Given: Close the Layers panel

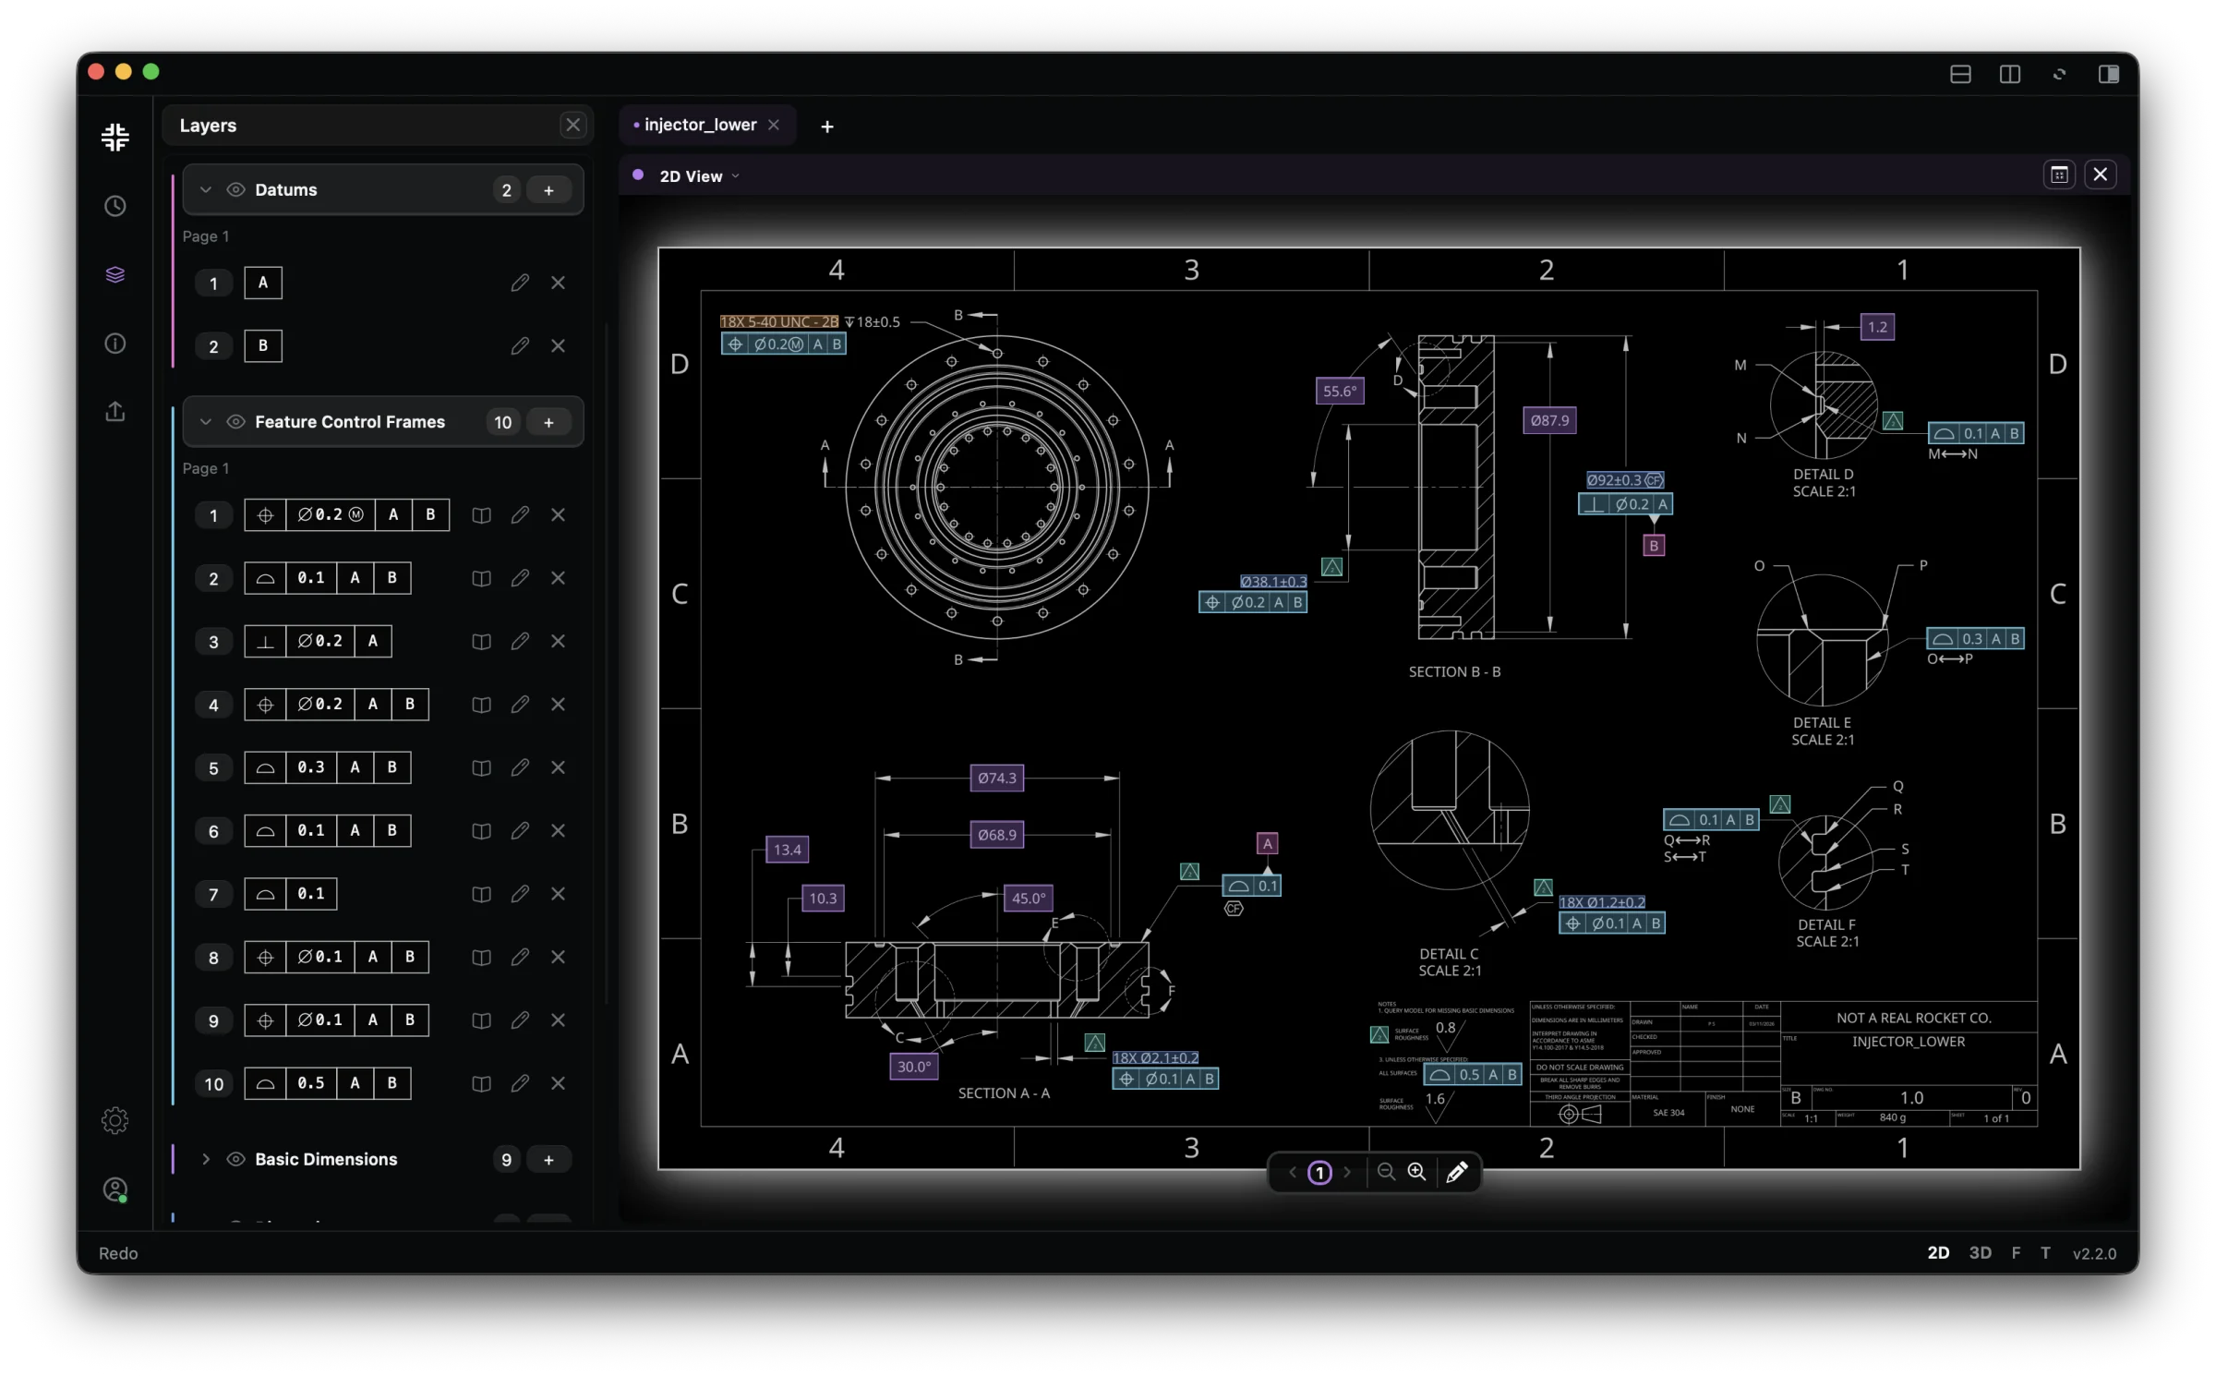Looking at the screenshot, I should coord(573,125).
